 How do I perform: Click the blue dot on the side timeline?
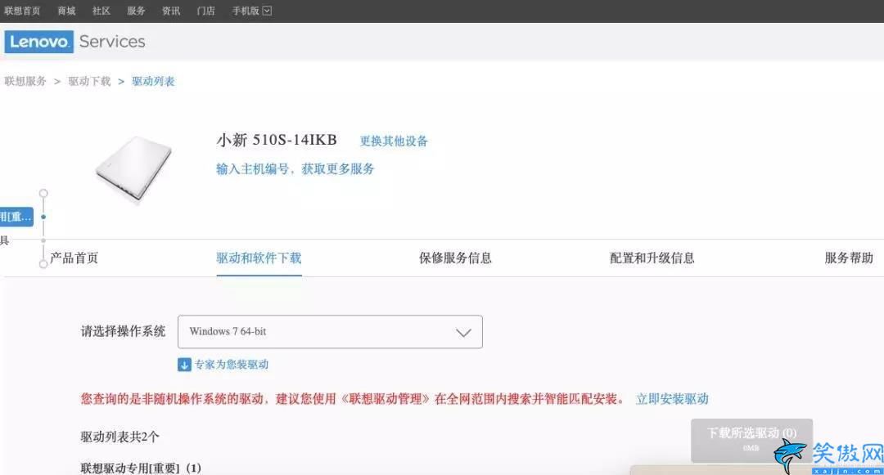click(x=43, y=217)
